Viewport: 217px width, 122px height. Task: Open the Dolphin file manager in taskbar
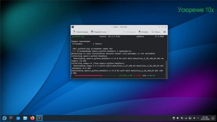click(25, 118)
